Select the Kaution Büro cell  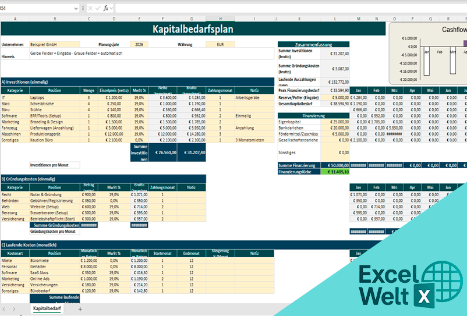coord(55,140)
